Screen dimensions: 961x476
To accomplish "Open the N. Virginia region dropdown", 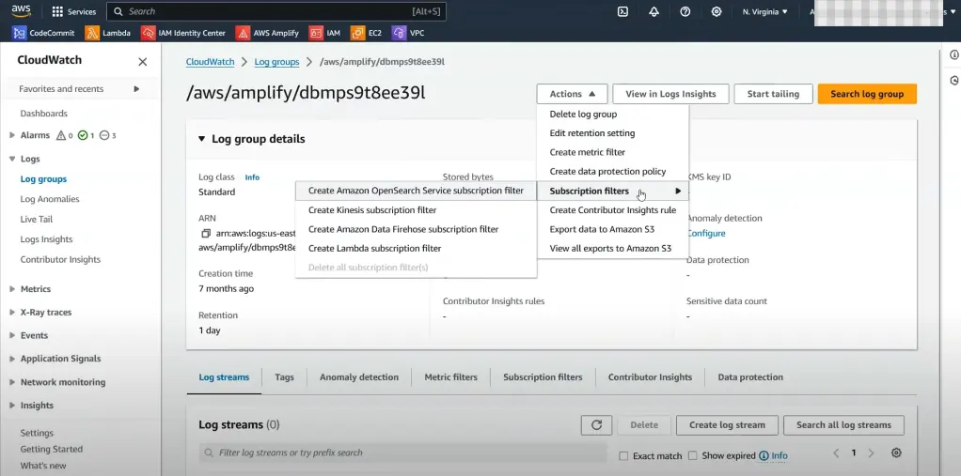I will pos(765,12).
